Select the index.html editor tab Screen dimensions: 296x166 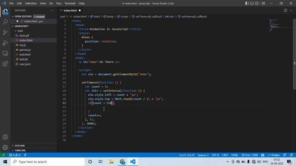click(x=70, y=11)
